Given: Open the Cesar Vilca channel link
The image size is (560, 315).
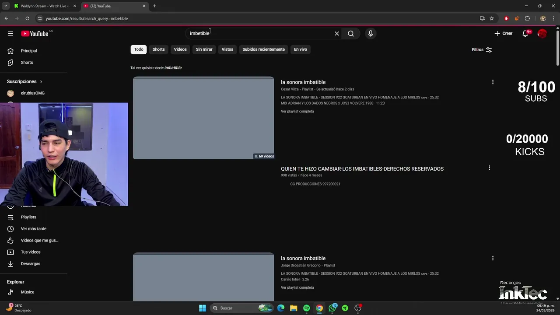Looking at the screenshot, I should (289, 89).
